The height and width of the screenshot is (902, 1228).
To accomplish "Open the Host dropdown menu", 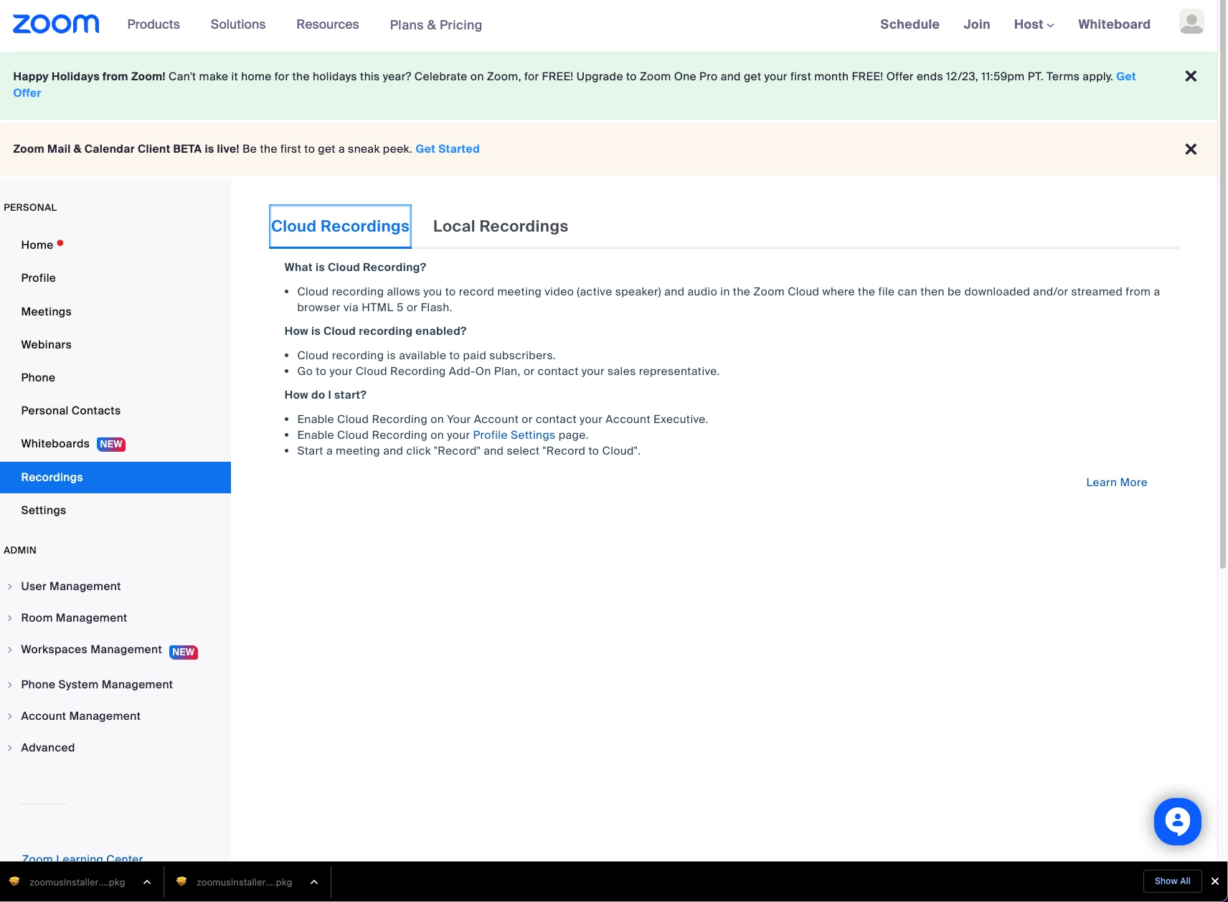I will coord(1034,24).
